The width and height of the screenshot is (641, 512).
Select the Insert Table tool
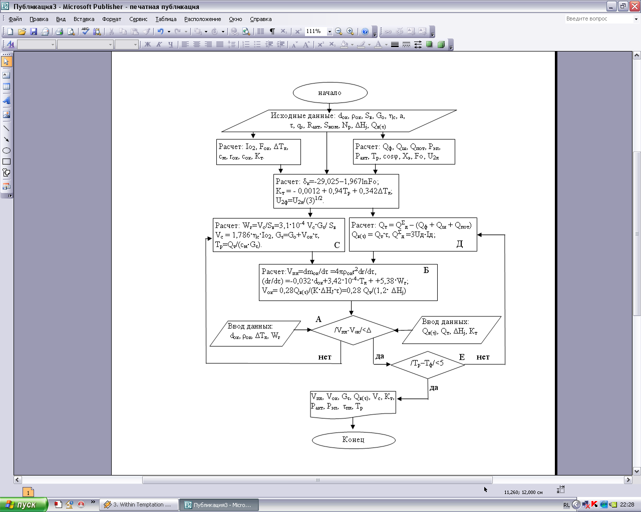pos(7,86)
